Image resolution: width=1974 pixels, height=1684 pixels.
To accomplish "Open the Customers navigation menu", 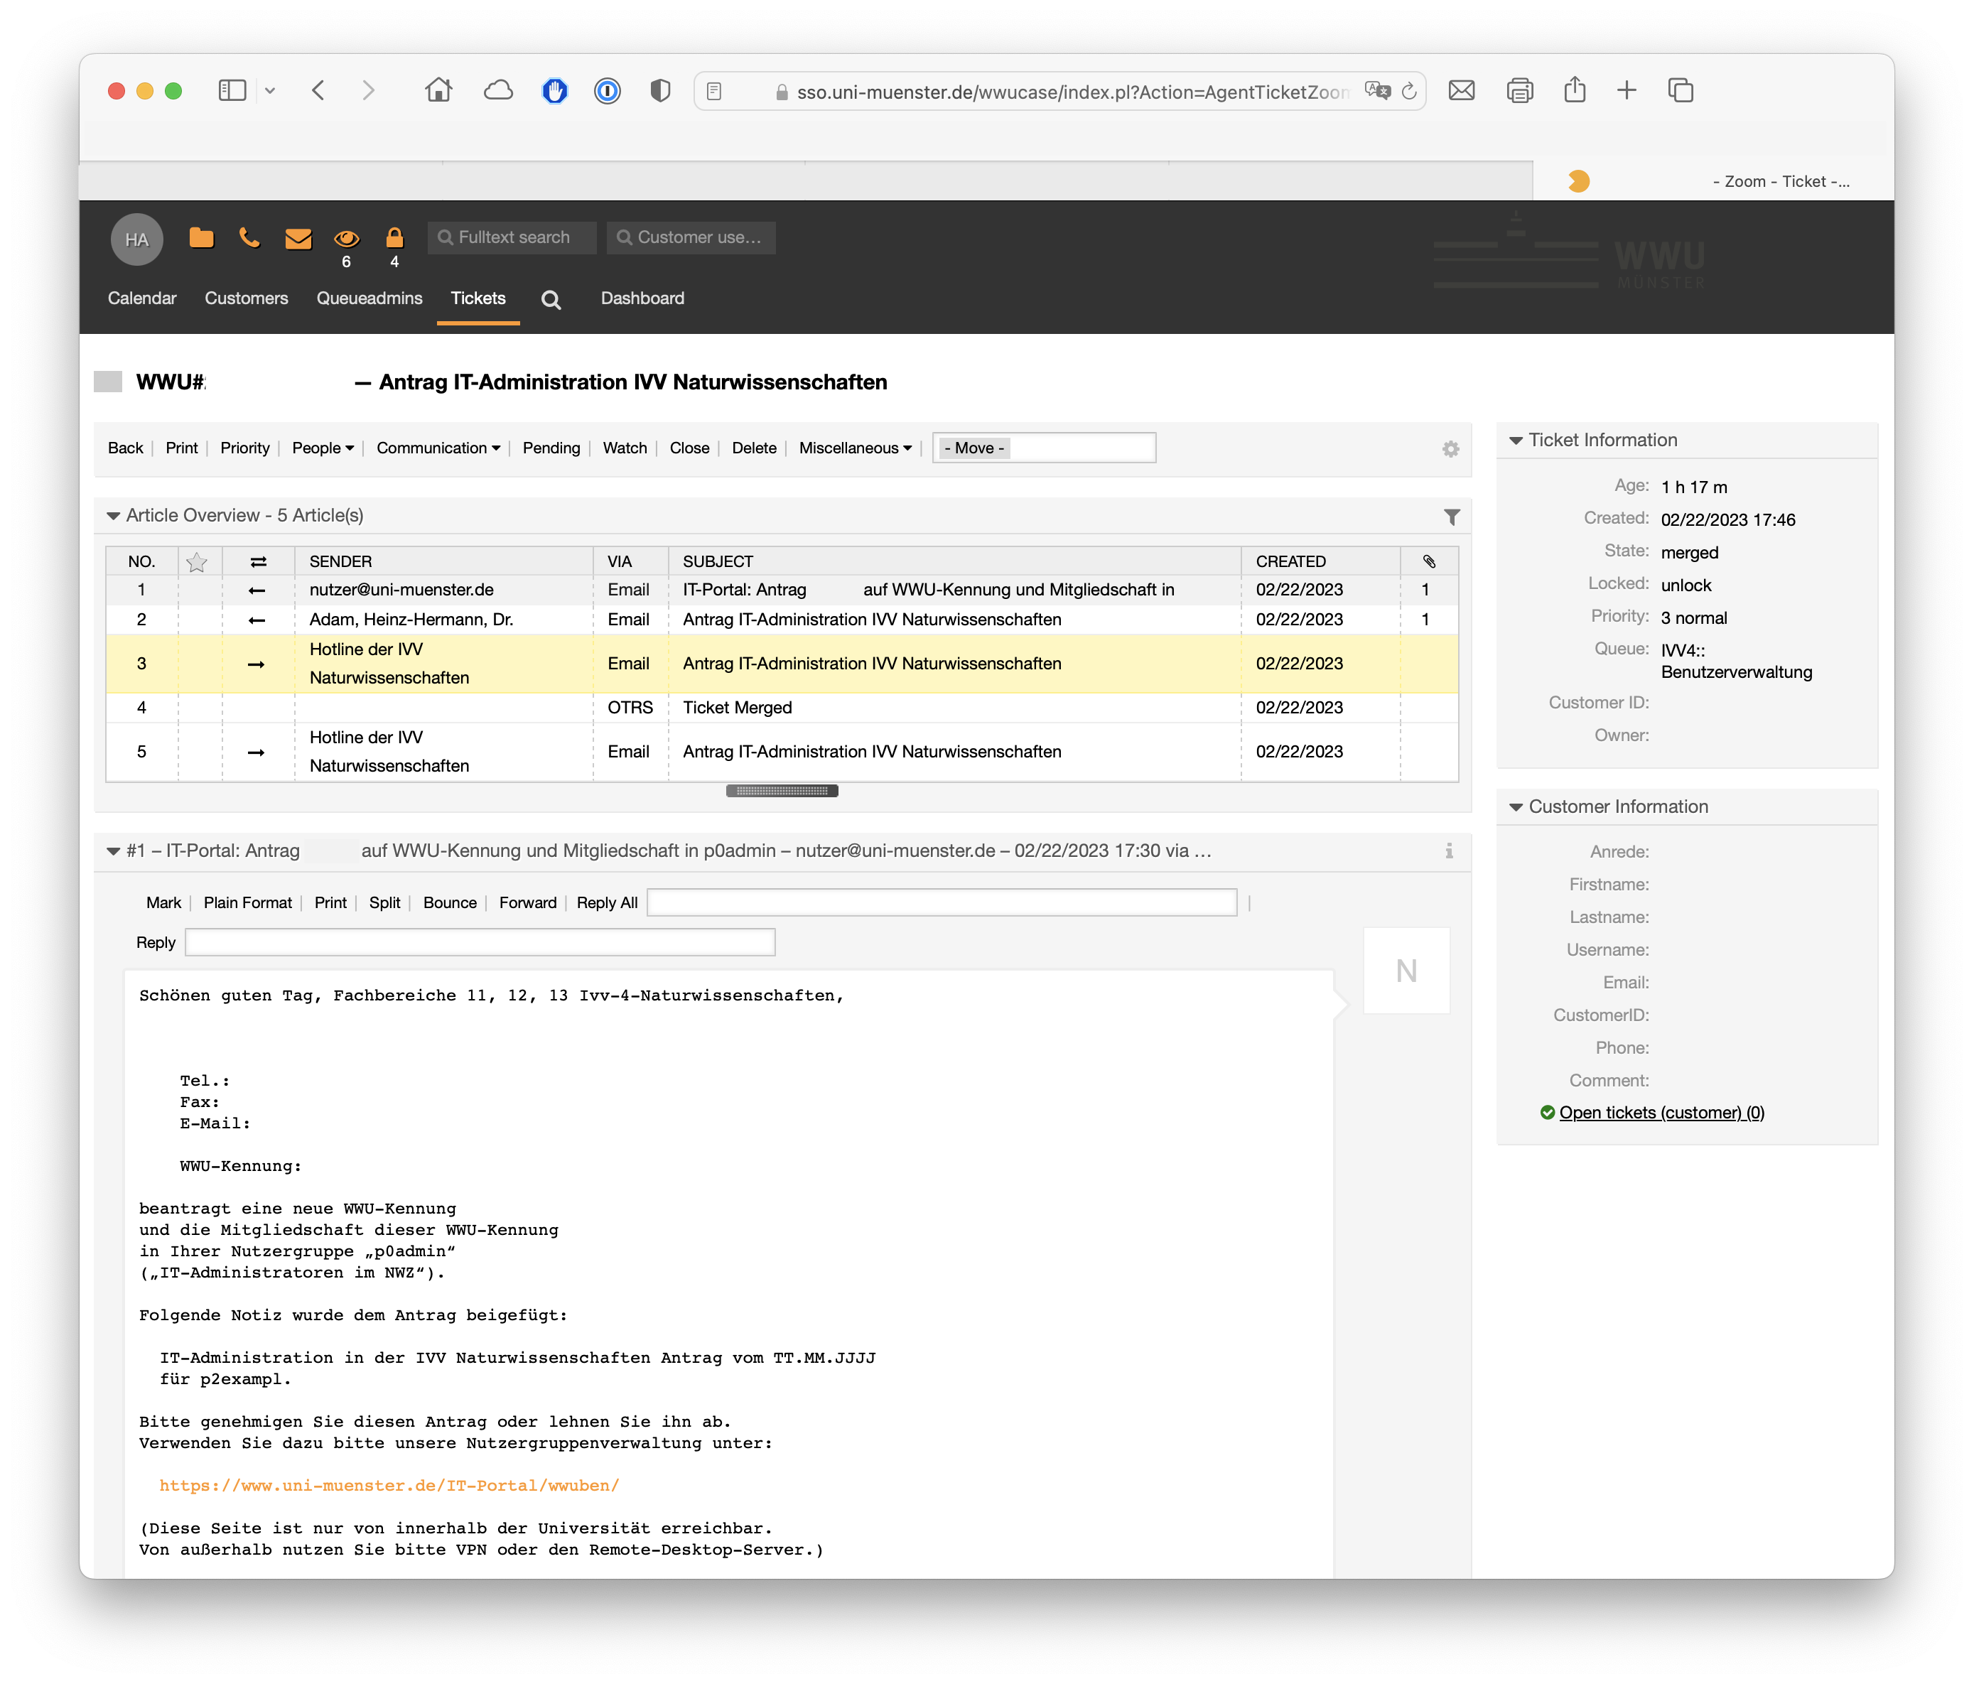I will click(246, 298).
